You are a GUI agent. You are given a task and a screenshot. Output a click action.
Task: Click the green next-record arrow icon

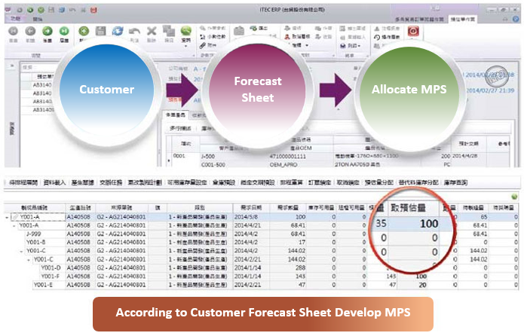47,32
